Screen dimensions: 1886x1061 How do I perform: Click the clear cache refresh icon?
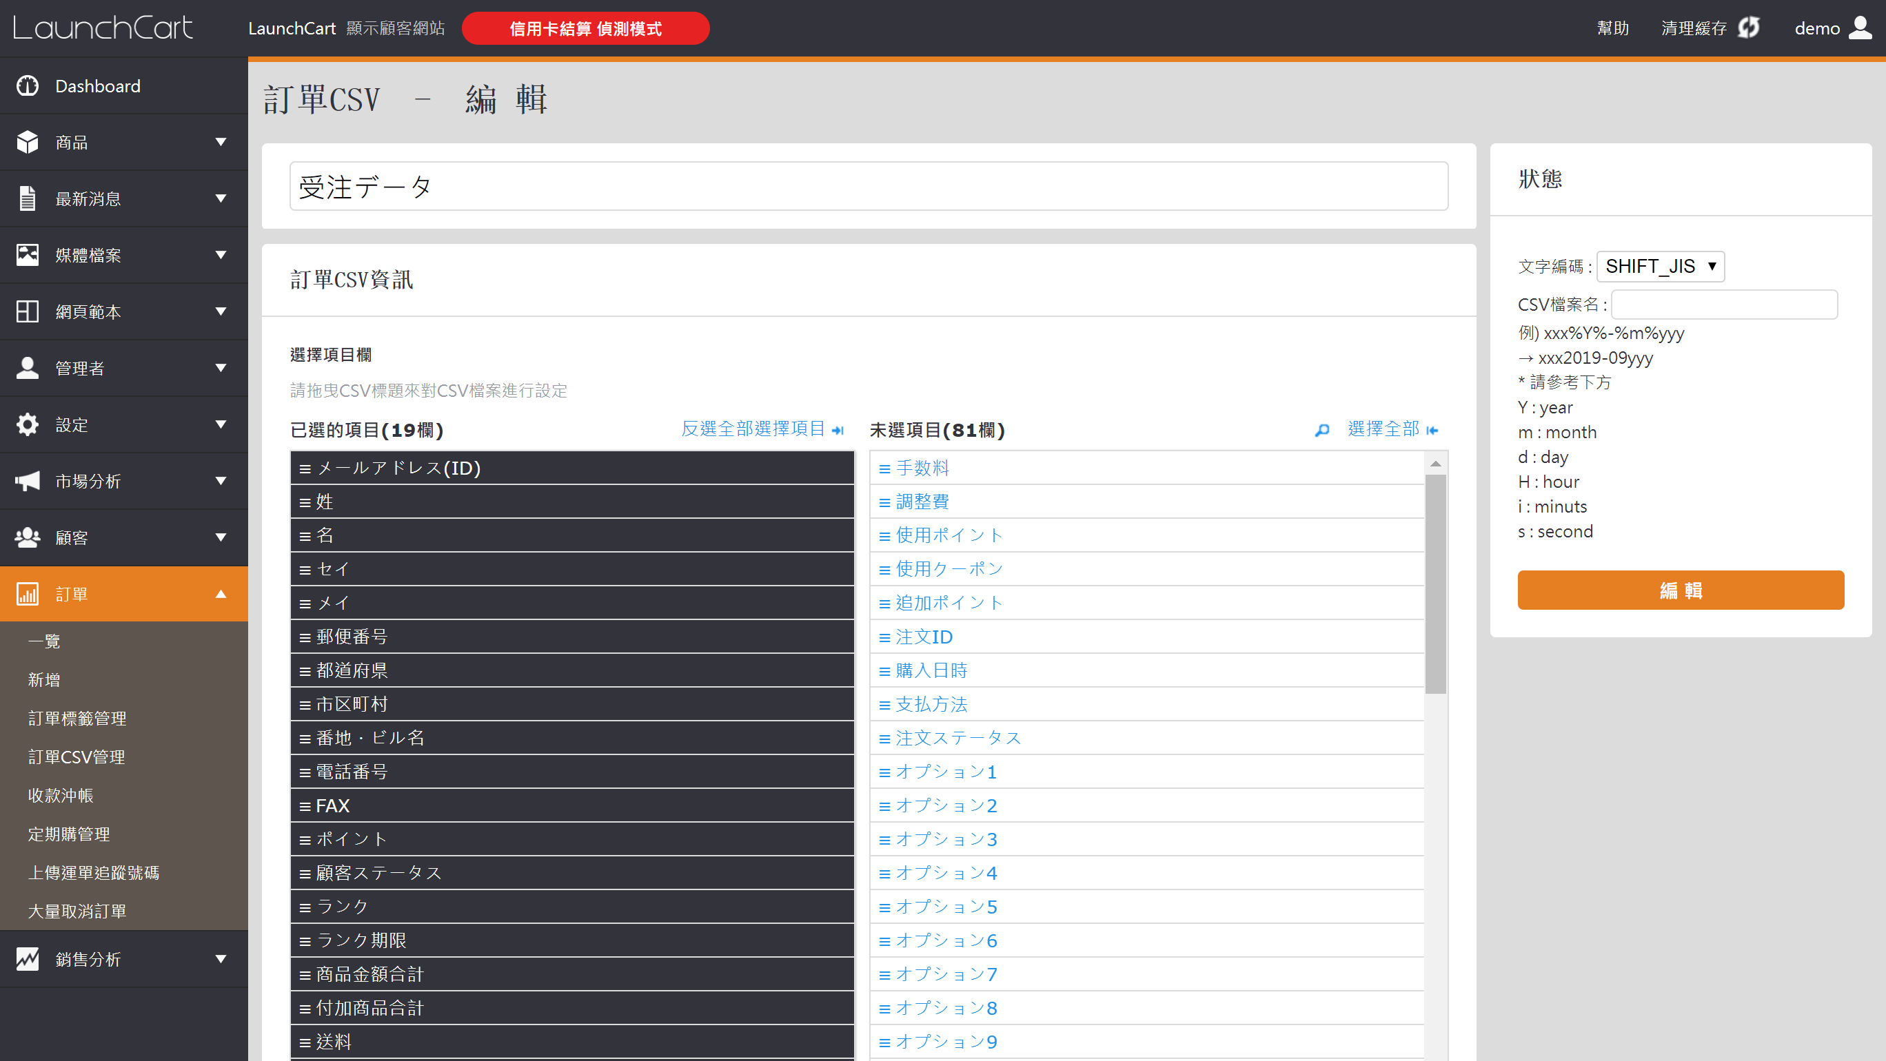pos(1749,28)
